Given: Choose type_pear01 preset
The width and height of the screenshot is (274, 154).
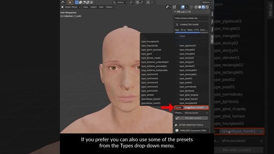Looking at the screenshot, I should 185,83.
